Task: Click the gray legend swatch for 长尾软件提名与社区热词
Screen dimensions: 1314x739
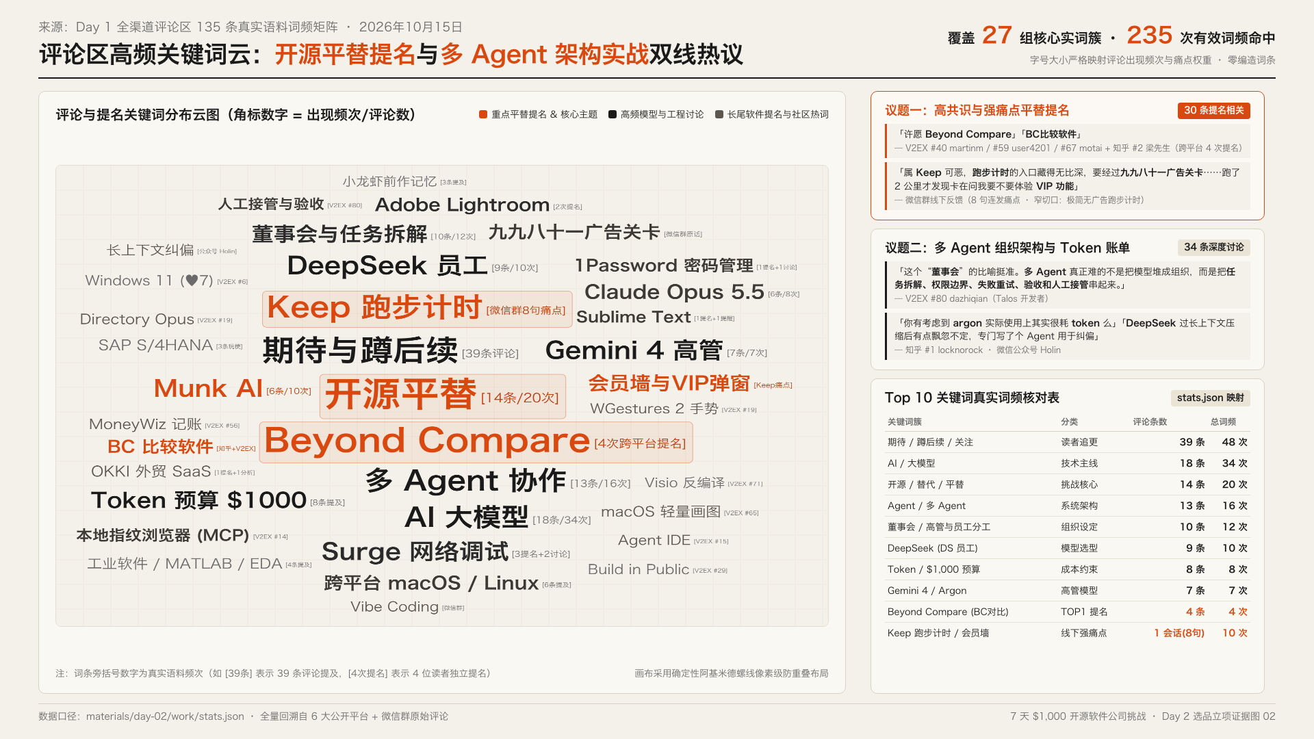Action: (719, 114)
